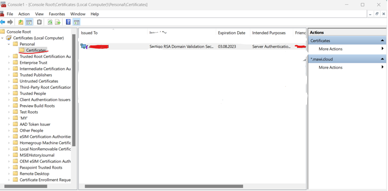Click the Back arrow in the toolbar
This screenshot has height=191, width=388.
(3, 22)
